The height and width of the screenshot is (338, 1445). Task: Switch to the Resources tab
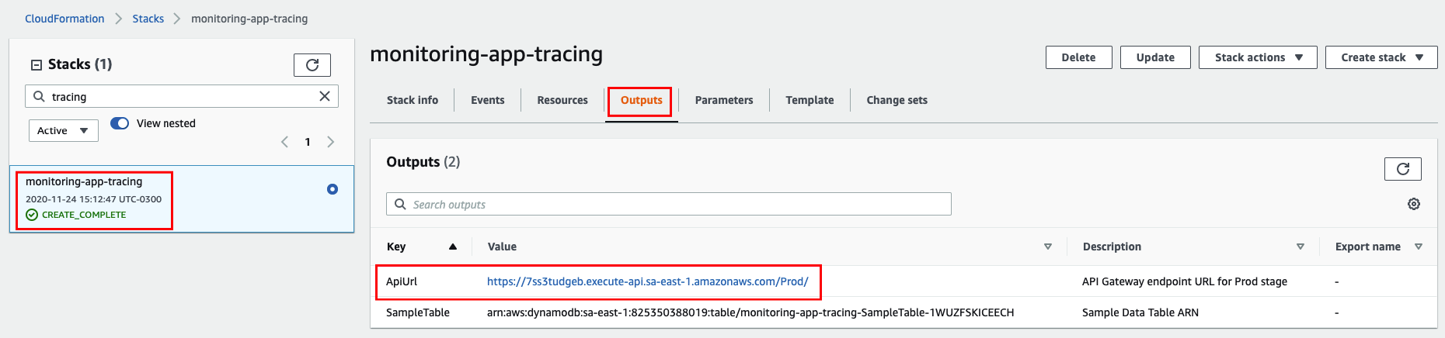562,100
